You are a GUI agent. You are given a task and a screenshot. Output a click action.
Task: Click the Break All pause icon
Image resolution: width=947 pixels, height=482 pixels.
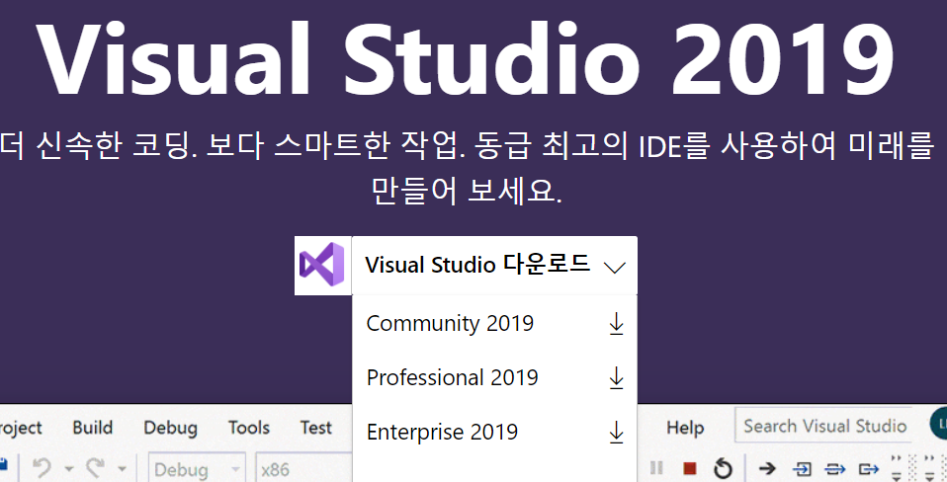[656, 468]
